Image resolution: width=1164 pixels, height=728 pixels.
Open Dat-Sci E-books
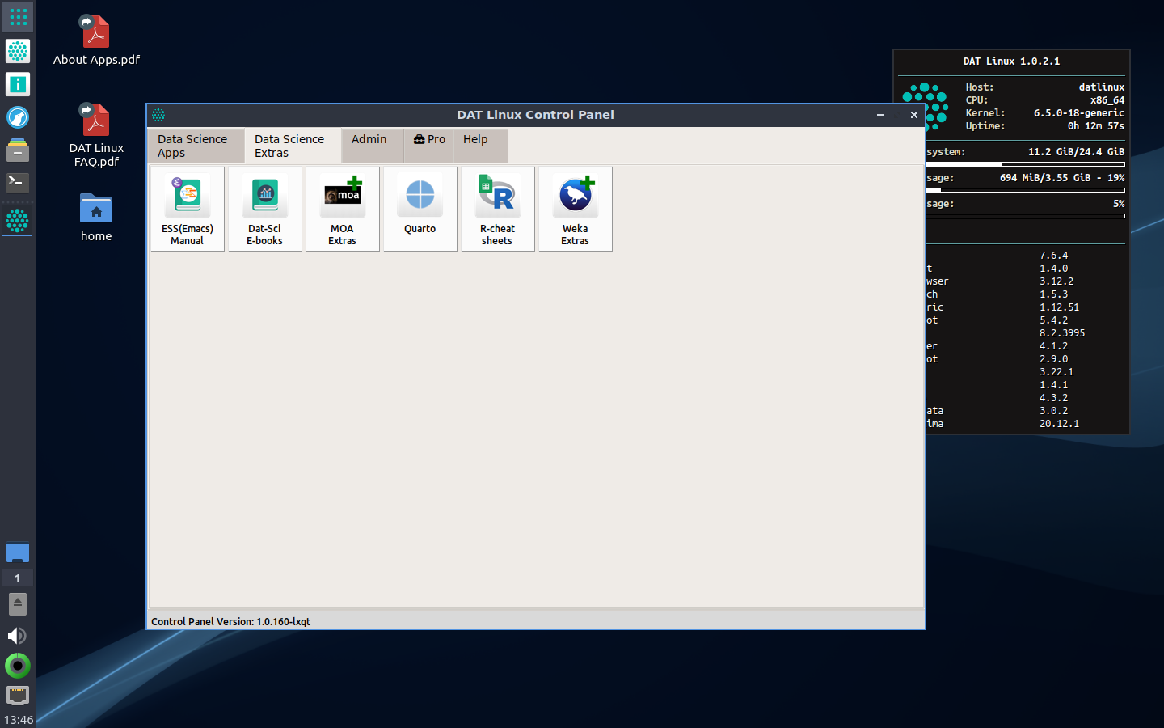coord(264,209)
